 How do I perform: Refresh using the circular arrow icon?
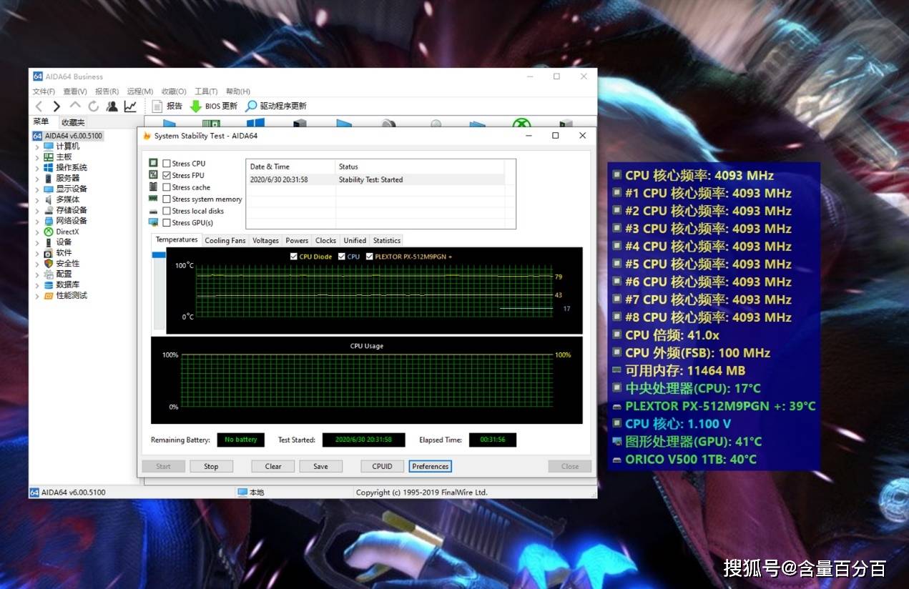coord(93,107)
